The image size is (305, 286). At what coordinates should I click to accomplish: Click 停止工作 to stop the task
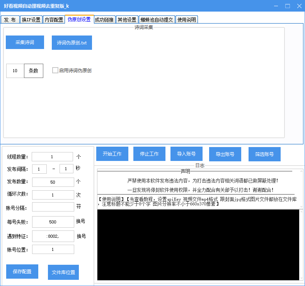click(x=149, y=154)
